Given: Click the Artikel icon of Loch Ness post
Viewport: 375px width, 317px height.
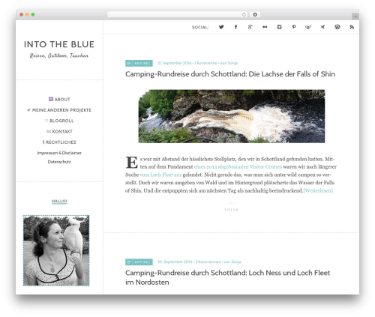Looking at the screenshot, I should click(129, 262).
